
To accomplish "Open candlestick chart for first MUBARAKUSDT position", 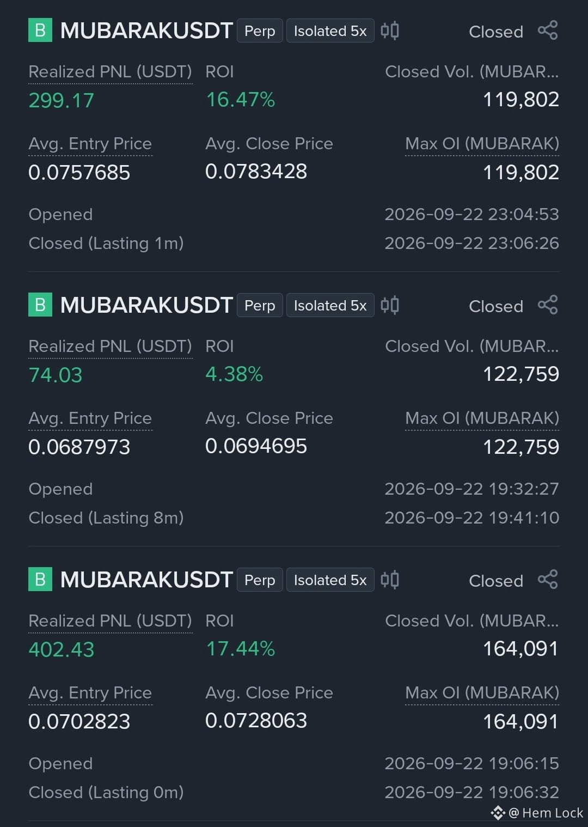I will 390,31.
